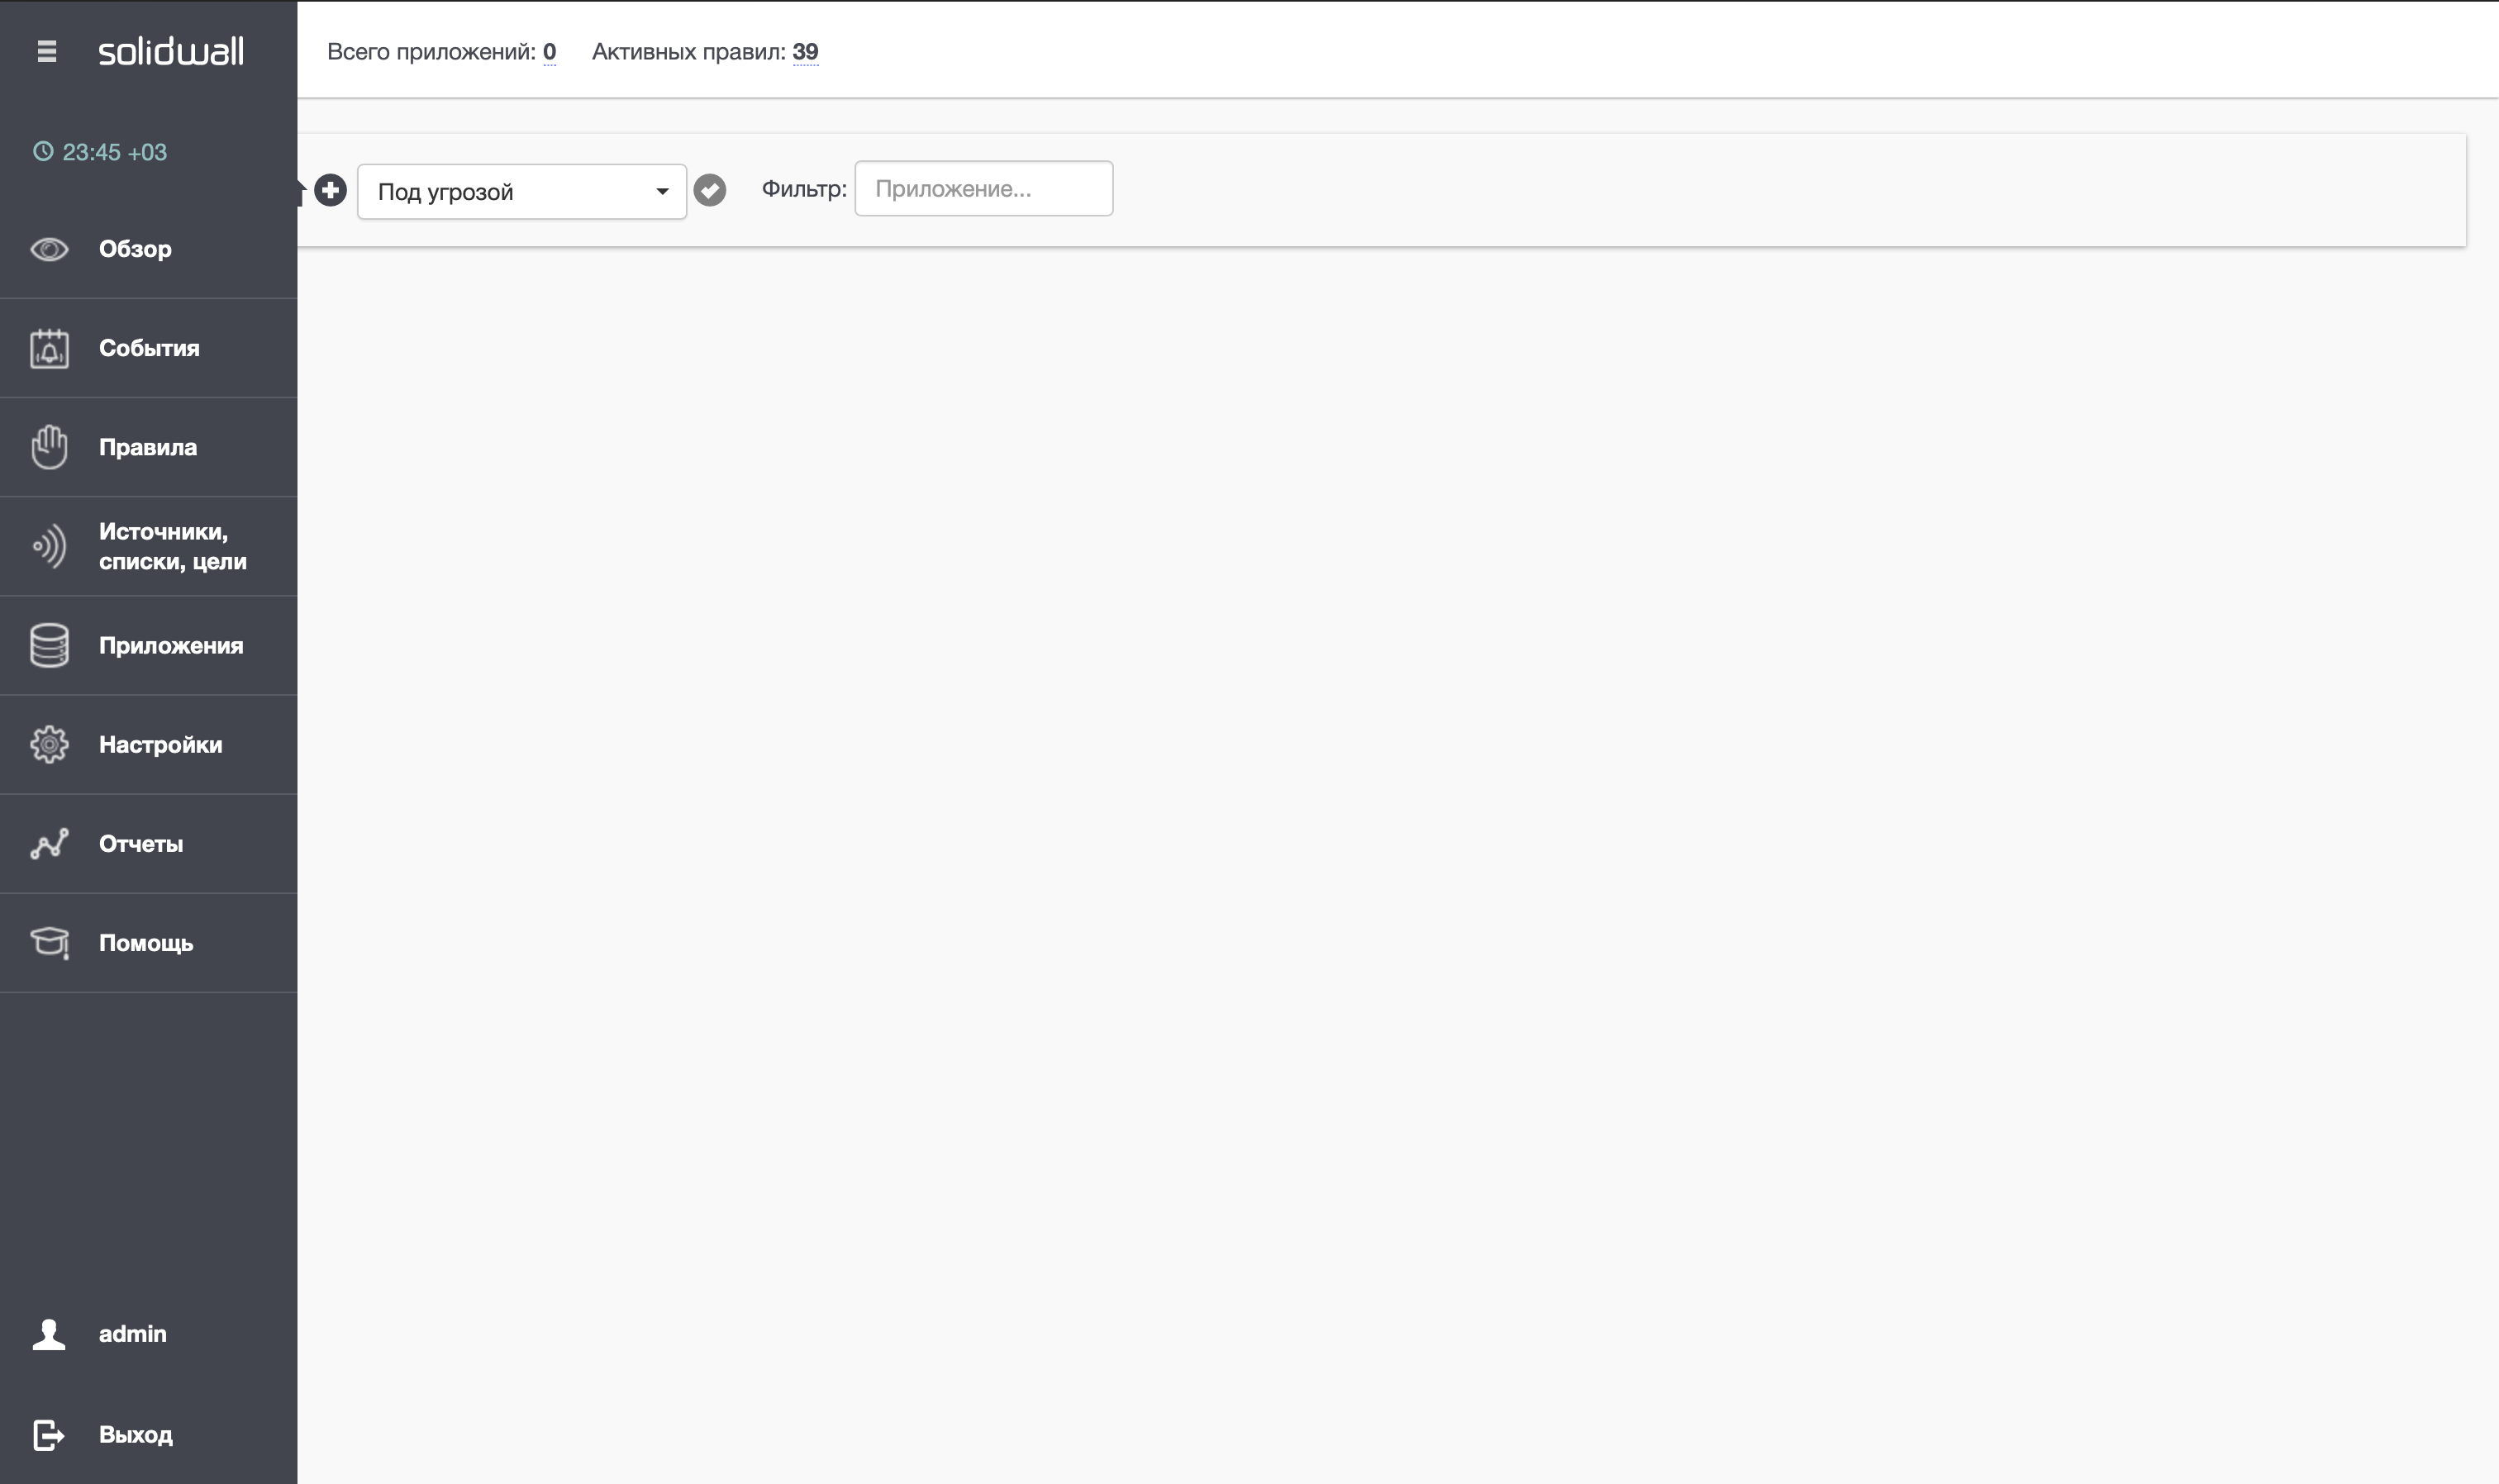2499x1484 pixels.
Task: Click the signal waves icon for Источники
Action: [49, 546]
